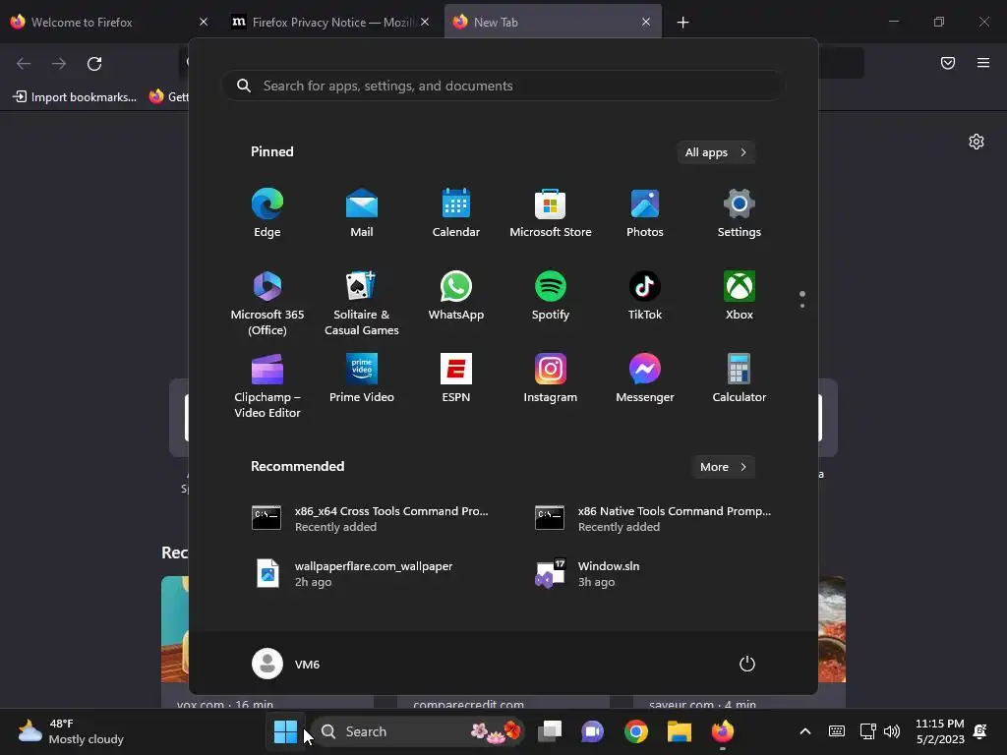Viewport: 1007px width, 755px height.
Task: Click Firefox icon on the taskbar
Action: [723, 731]
